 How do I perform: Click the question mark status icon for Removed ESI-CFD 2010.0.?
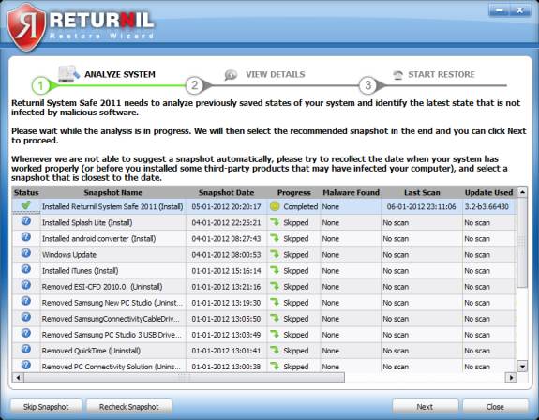coord(26,285)
